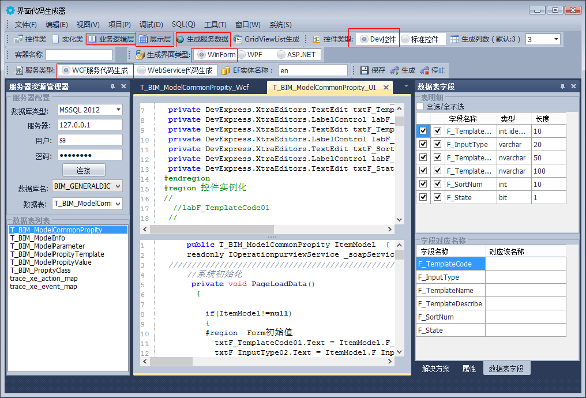The height and width of the screenshot is (398, 586).
Task: Open the 数据库类型 MSSQL 2012 dropdown
Action: (x=118, y=110)
